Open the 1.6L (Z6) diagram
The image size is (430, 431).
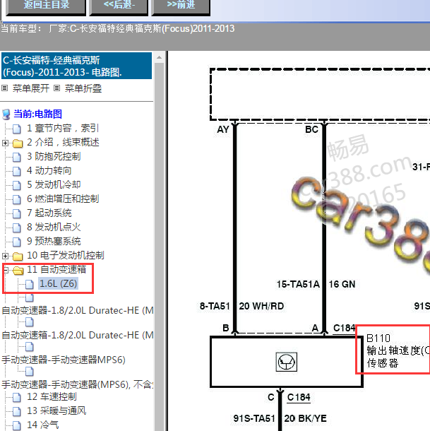pos(58,283)
